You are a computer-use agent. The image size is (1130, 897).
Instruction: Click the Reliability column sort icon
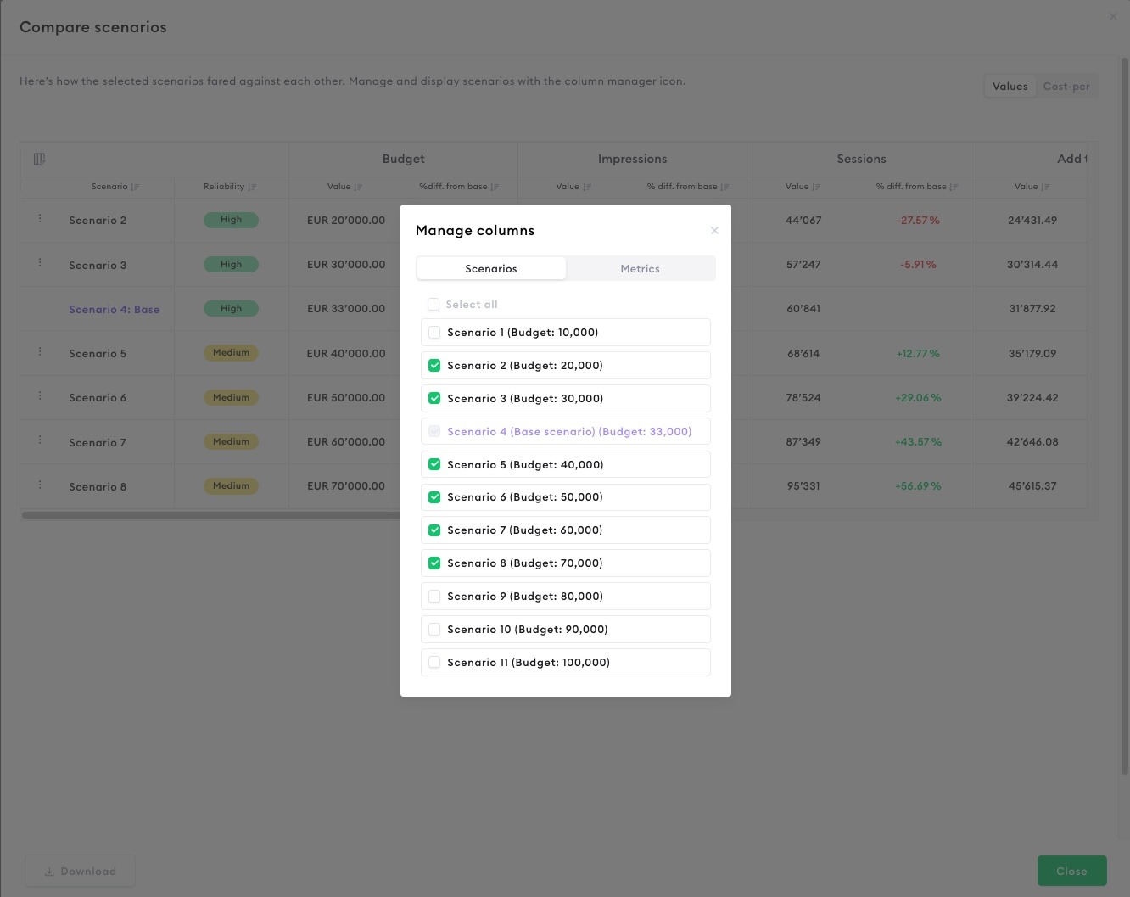coord(252,187)
